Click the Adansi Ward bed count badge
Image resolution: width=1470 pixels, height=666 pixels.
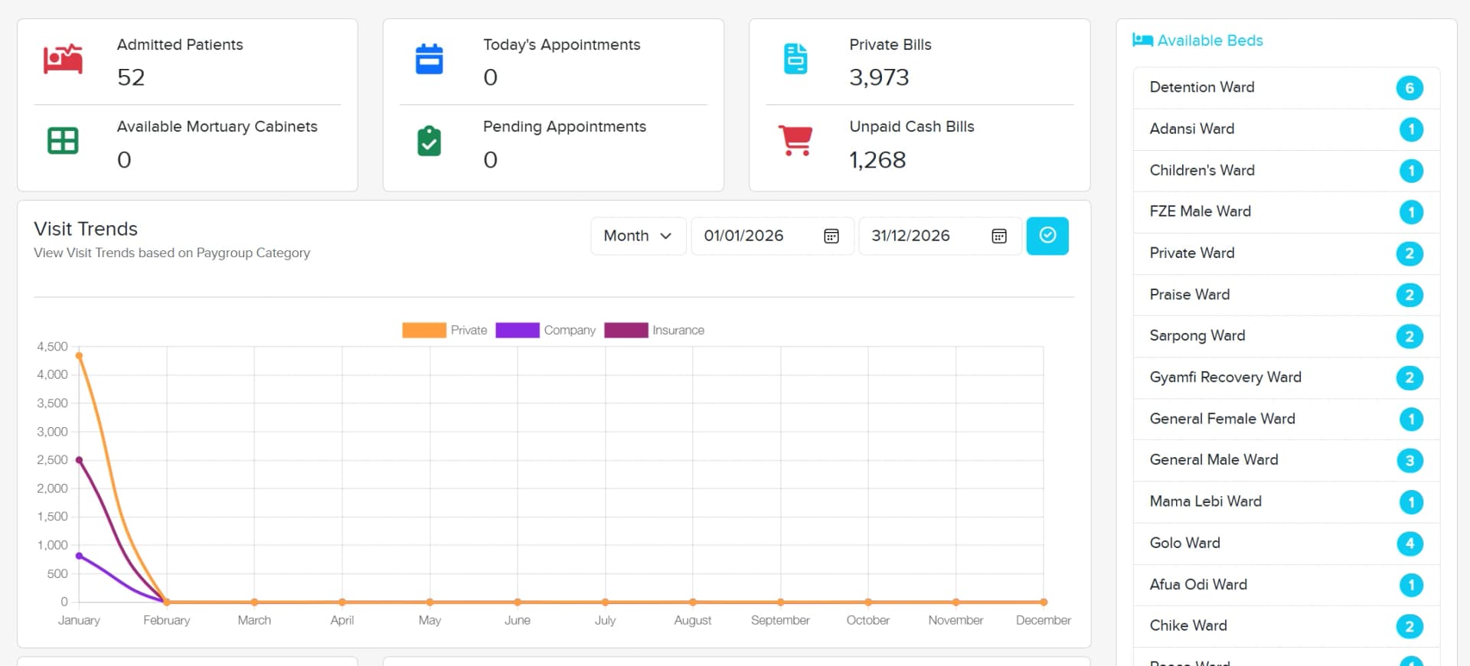[x=1411, y=129]
